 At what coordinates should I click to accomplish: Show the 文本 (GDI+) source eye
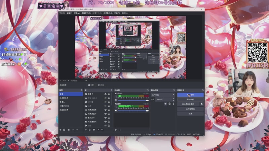[x=106, y=98]
